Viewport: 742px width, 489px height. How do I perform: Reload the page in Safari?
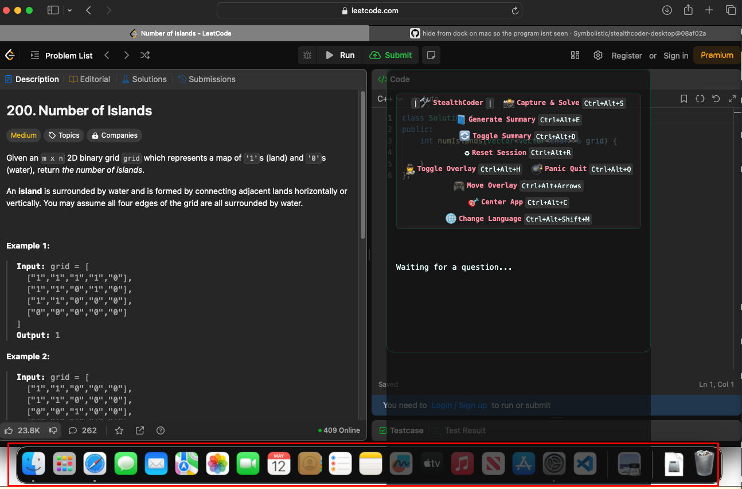[514, 10]
